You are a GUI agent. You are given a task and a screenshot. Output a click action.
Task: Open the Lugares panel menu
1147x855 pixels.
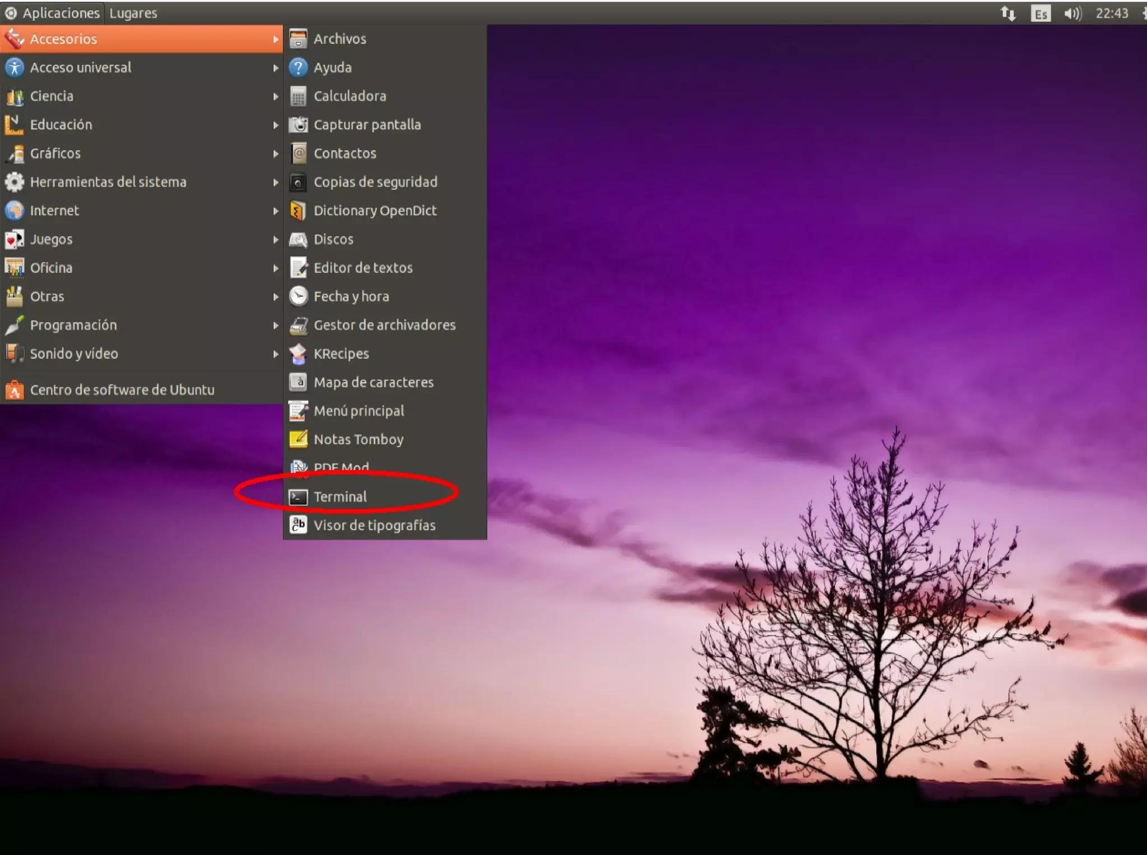(x=133, y=13)
